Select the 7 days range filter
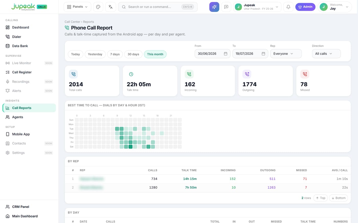The image size is (358, 223). pyautogui.click(x=115, y=54)
